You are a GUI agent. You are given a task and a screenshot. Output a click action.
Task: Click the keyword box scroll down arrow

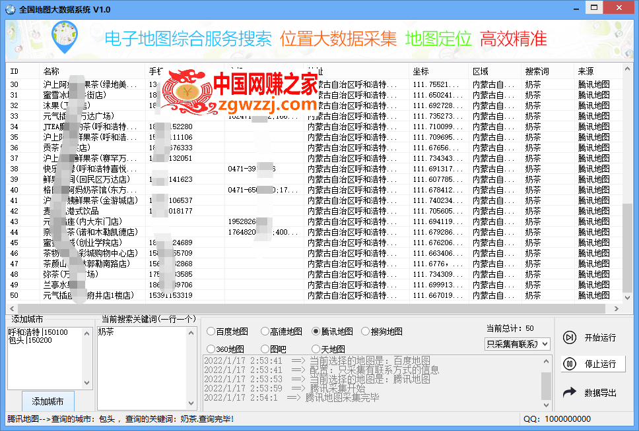tap(191, 403)
